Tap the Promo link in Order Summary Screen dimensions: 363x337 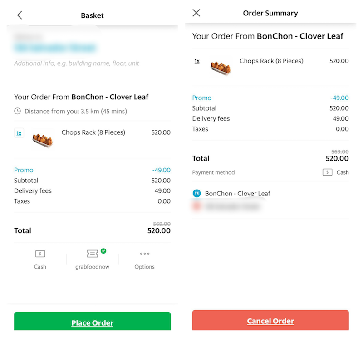[202, 98]
